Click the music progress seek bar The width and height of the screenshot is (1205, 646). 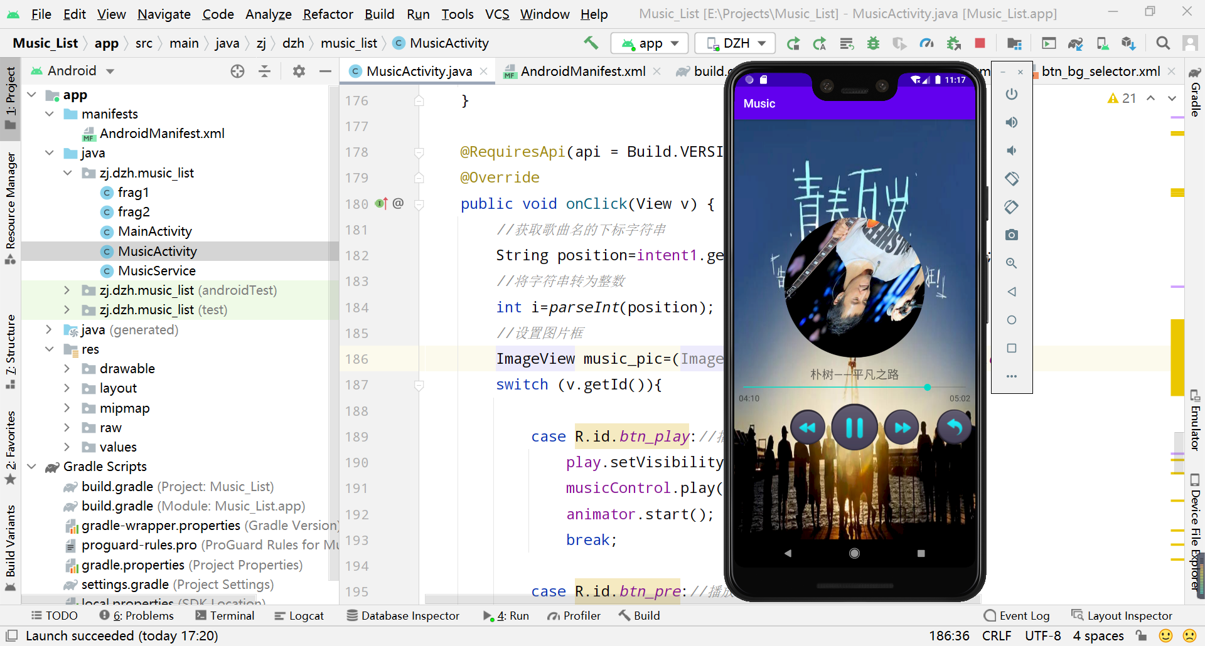854,388
